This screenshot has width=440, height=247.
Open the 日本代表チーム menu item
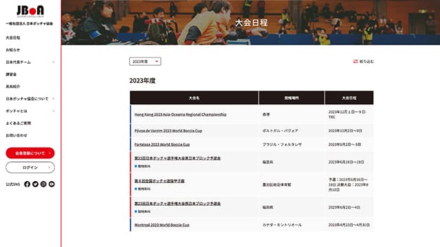19,62
